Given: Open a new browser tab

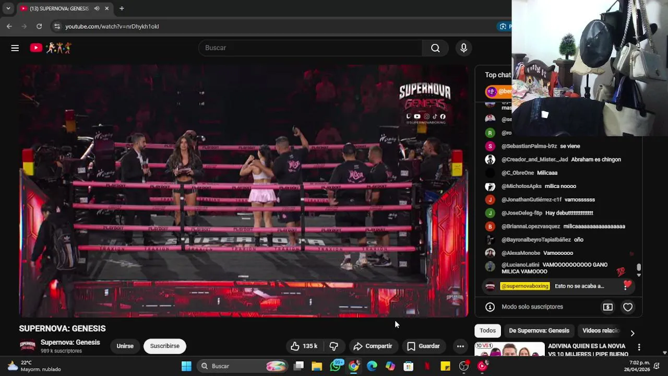Looking at the screenshot, I should pos(122,8).
